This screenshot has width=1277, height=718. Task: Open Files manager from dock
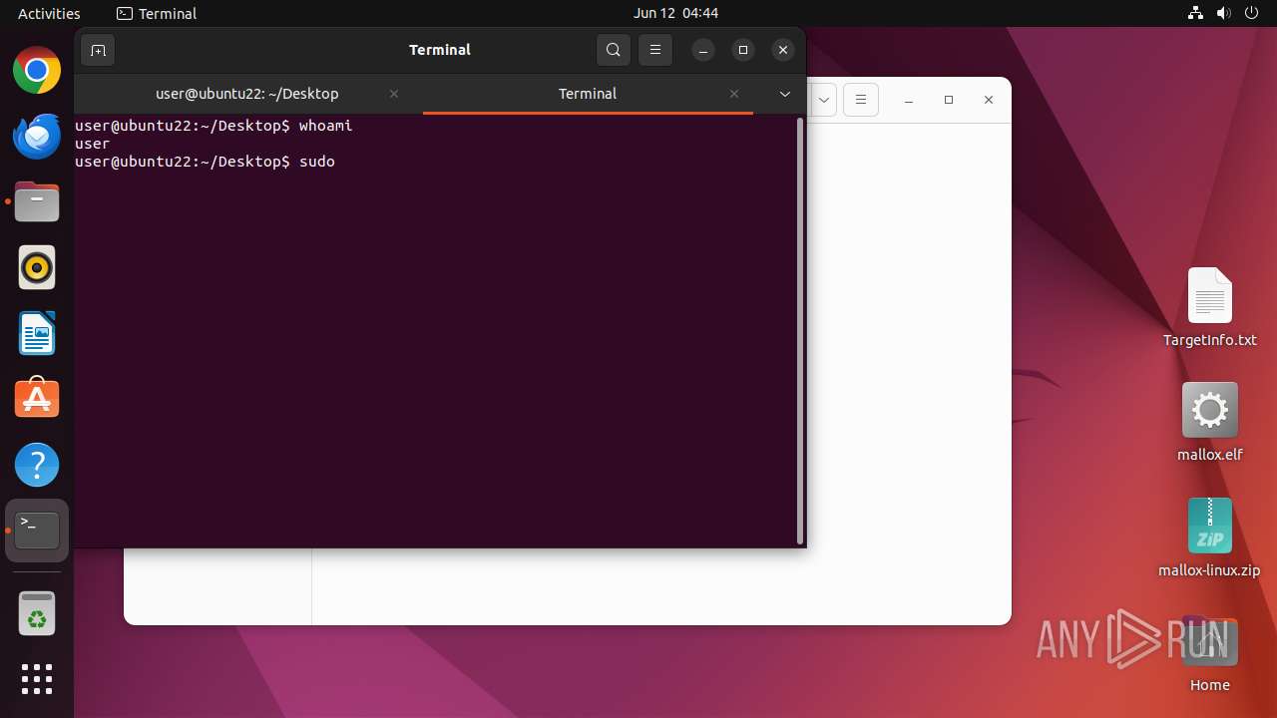click(37, 202)
